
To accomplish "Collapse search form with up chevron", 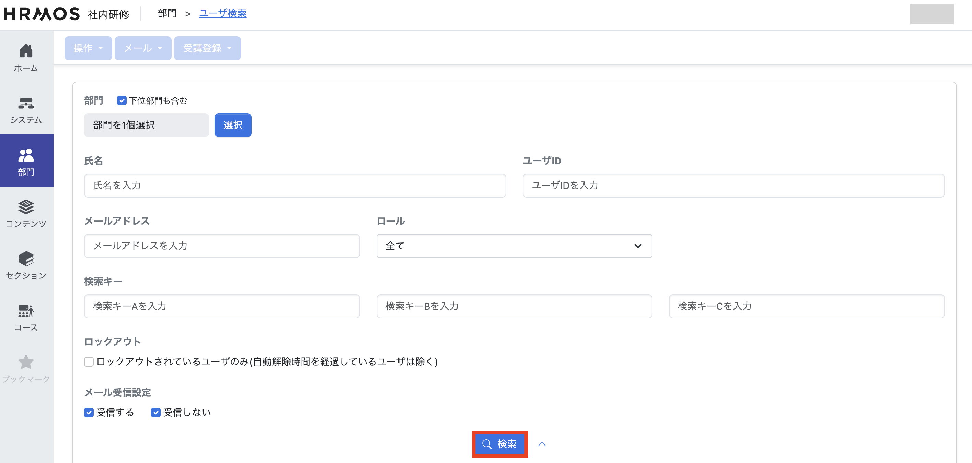I will point(542,444).
